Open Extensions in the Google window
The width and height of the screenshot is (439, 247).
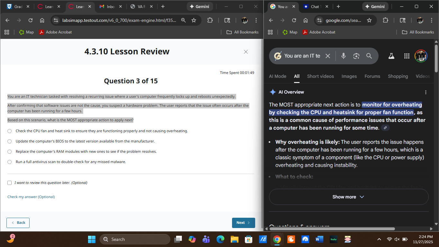[385, 20]
